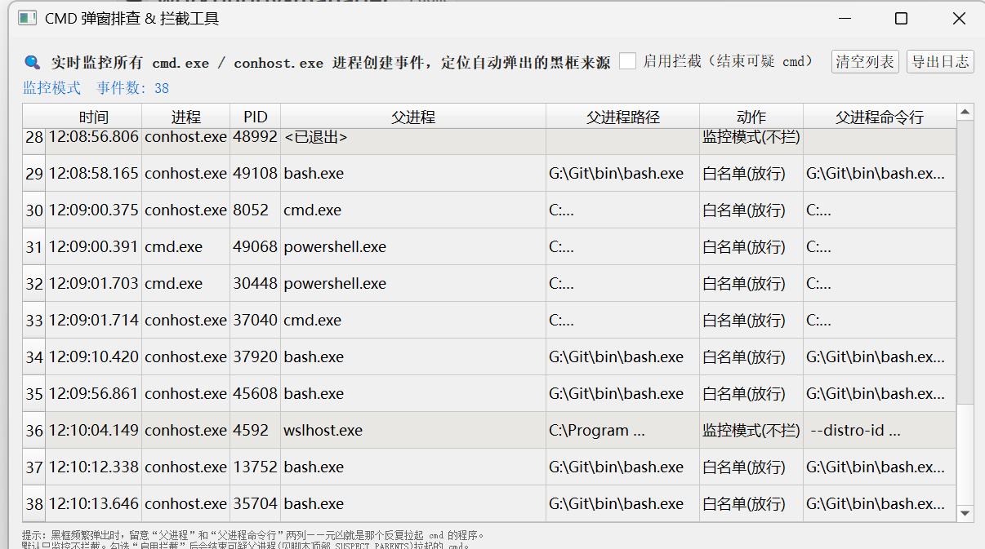
Task: Click the 监控模式 status label
Action: click(51, 88)
